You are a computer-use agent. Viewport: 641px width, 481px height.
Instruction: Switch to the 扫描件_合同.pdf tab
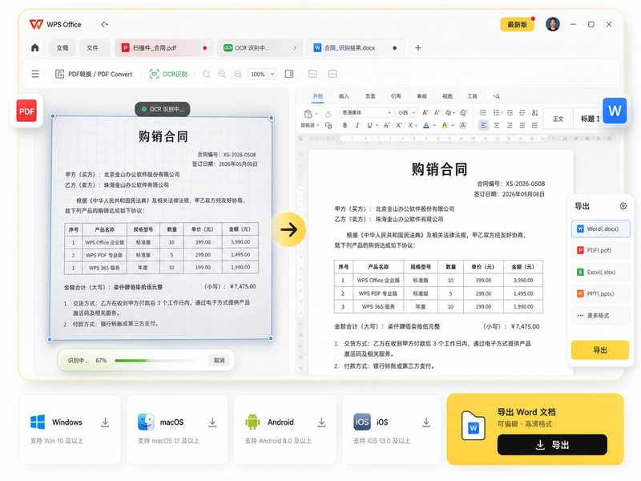163,48
